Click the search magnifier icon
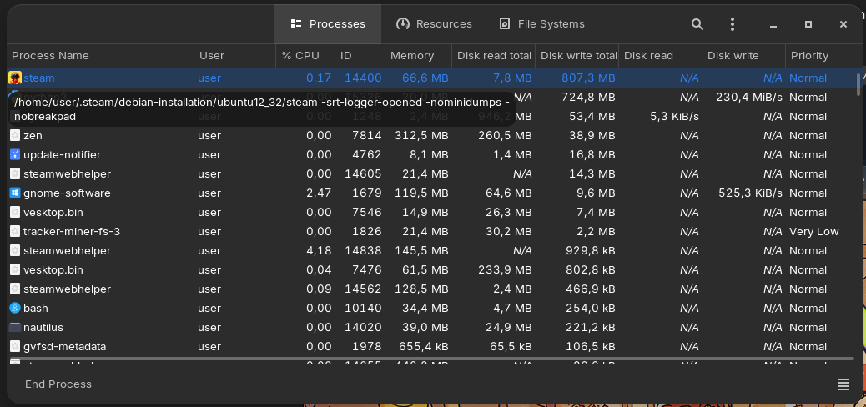Screen dimensions: 866x407 pos(697,24)
